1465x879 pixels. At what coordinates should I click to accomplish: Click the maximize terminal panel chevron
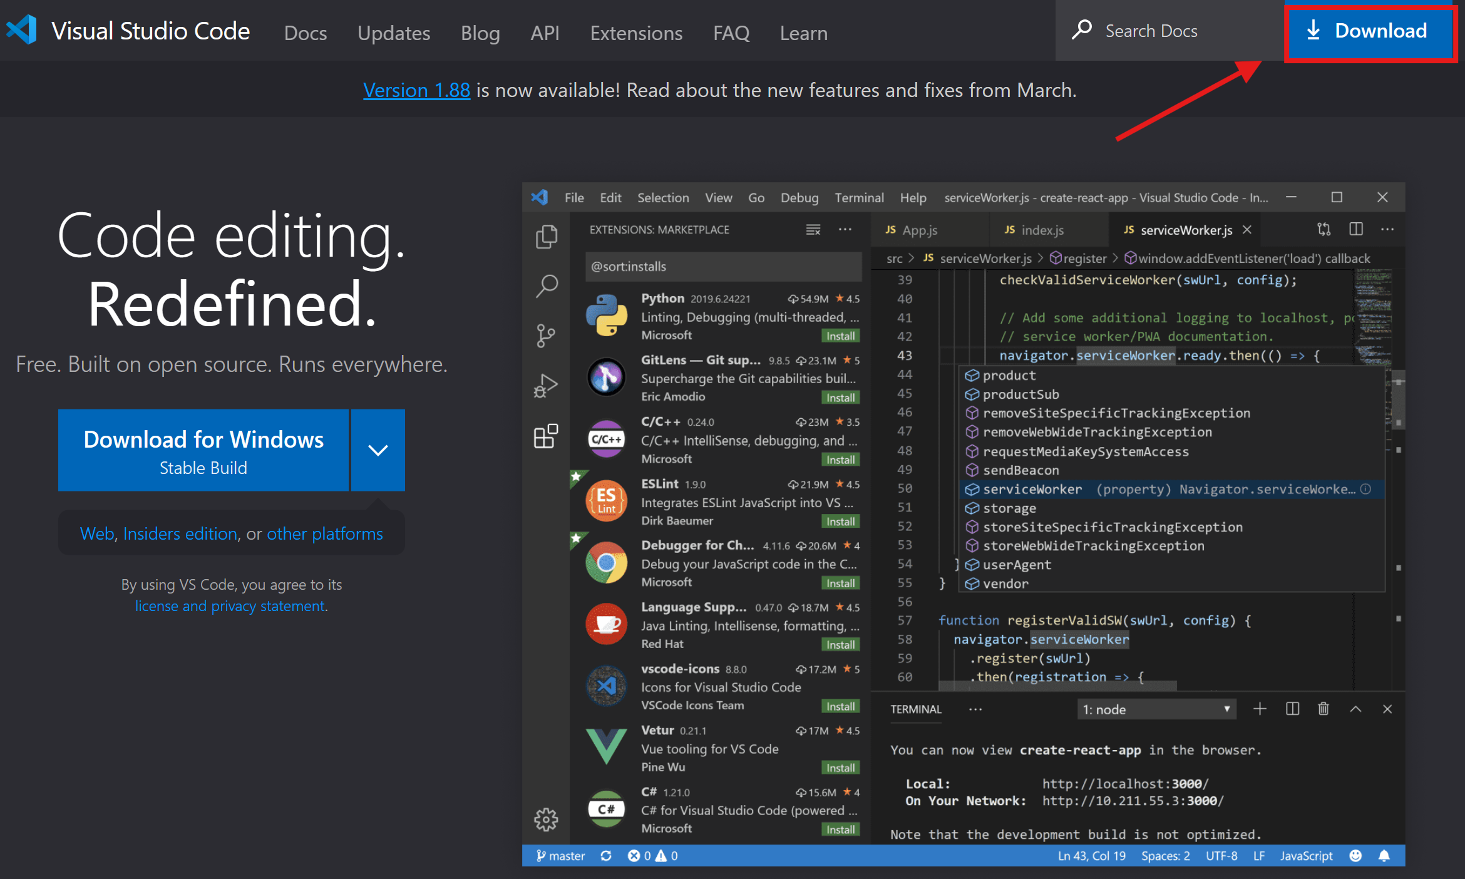[x=1355, y=709]
